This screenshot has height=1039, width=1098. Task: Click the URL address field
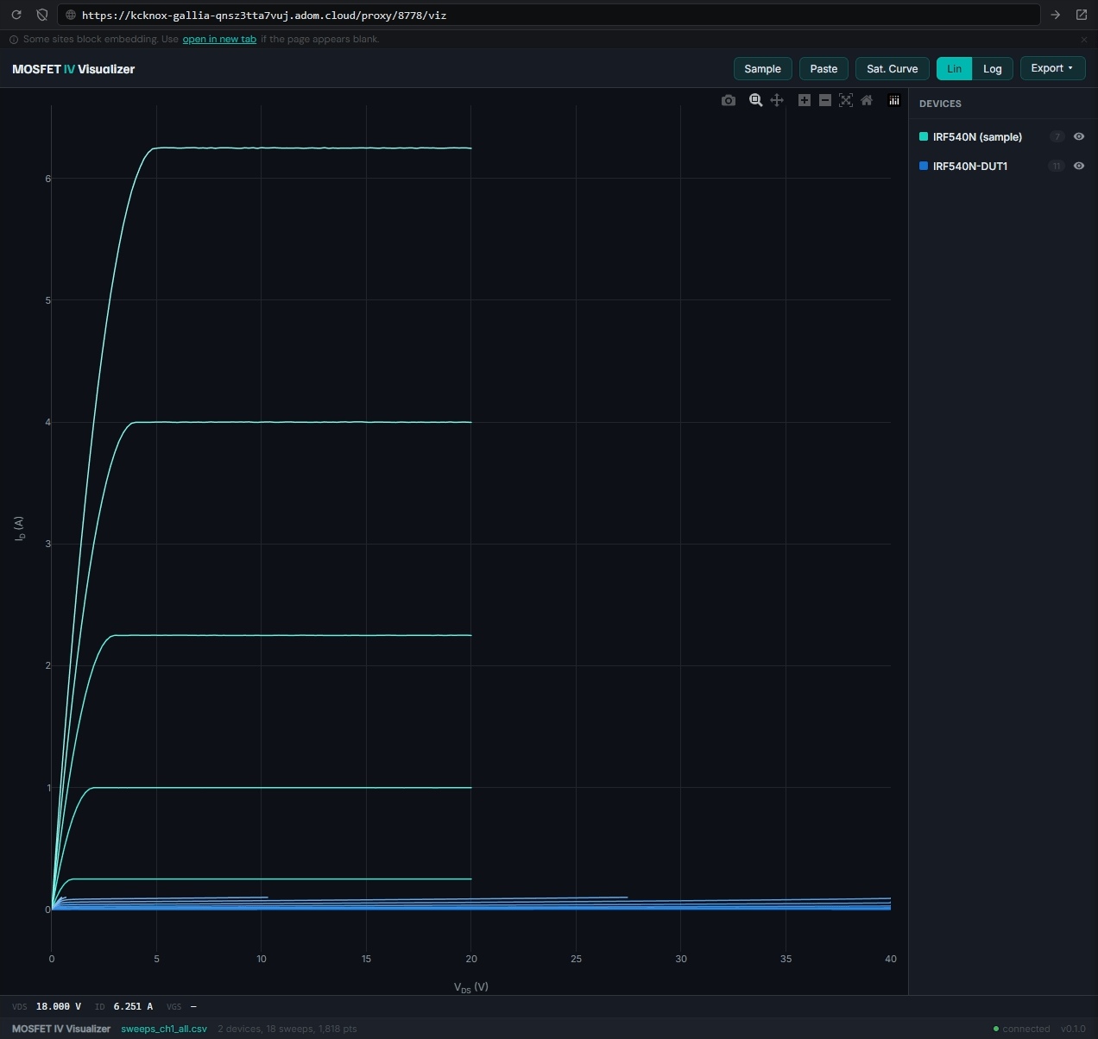(x=548, y=15)
